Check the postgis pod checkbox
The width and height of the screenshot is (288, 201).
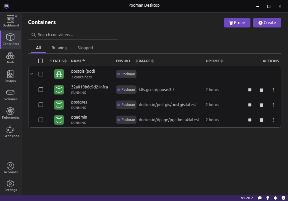pos(41,74)
